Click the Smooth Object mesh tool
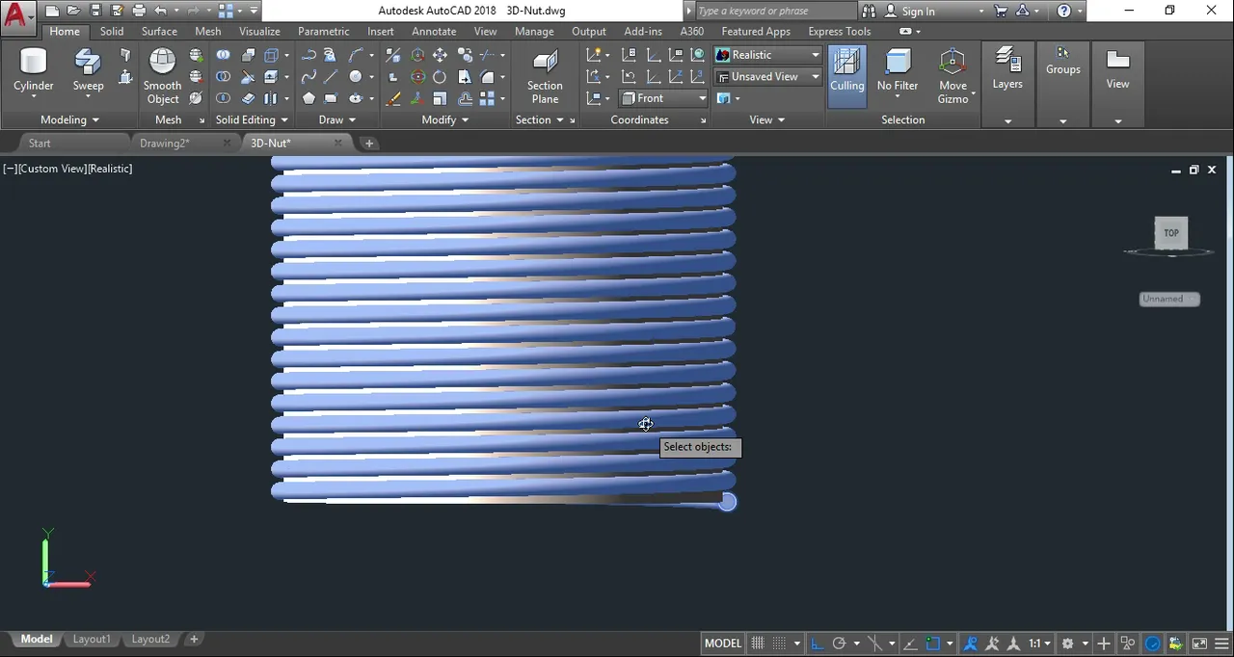The height and width of the screenshot is (657, 1234). pyautogui.click(x=162, y=77)
